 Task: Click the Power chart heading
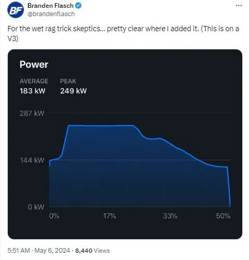(34, 64)
